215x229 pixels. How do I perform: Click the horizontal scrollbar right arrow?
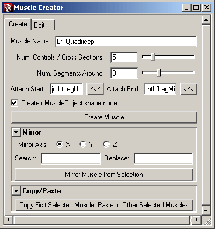[197, 220]
